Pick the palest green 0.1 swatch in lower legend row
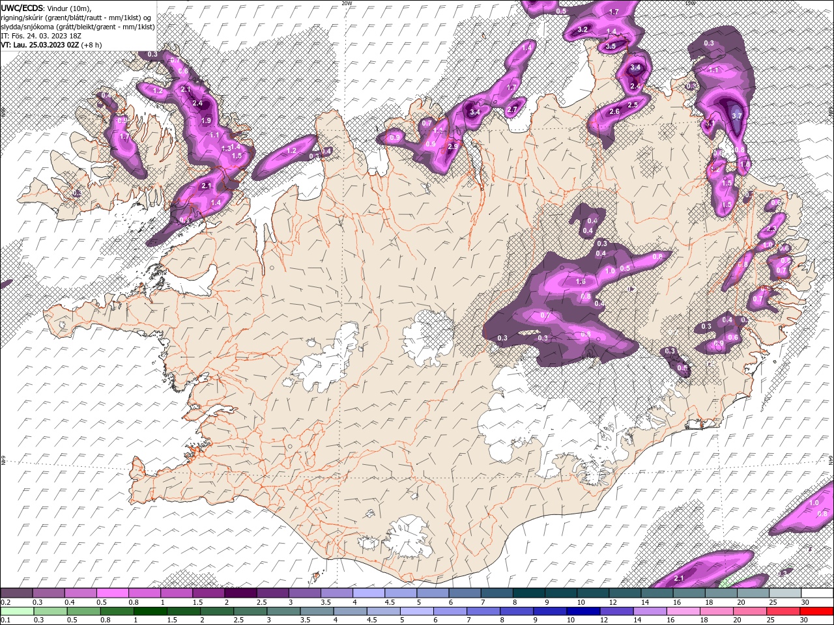Screen dimensions: 834x625 click(18, 611)
